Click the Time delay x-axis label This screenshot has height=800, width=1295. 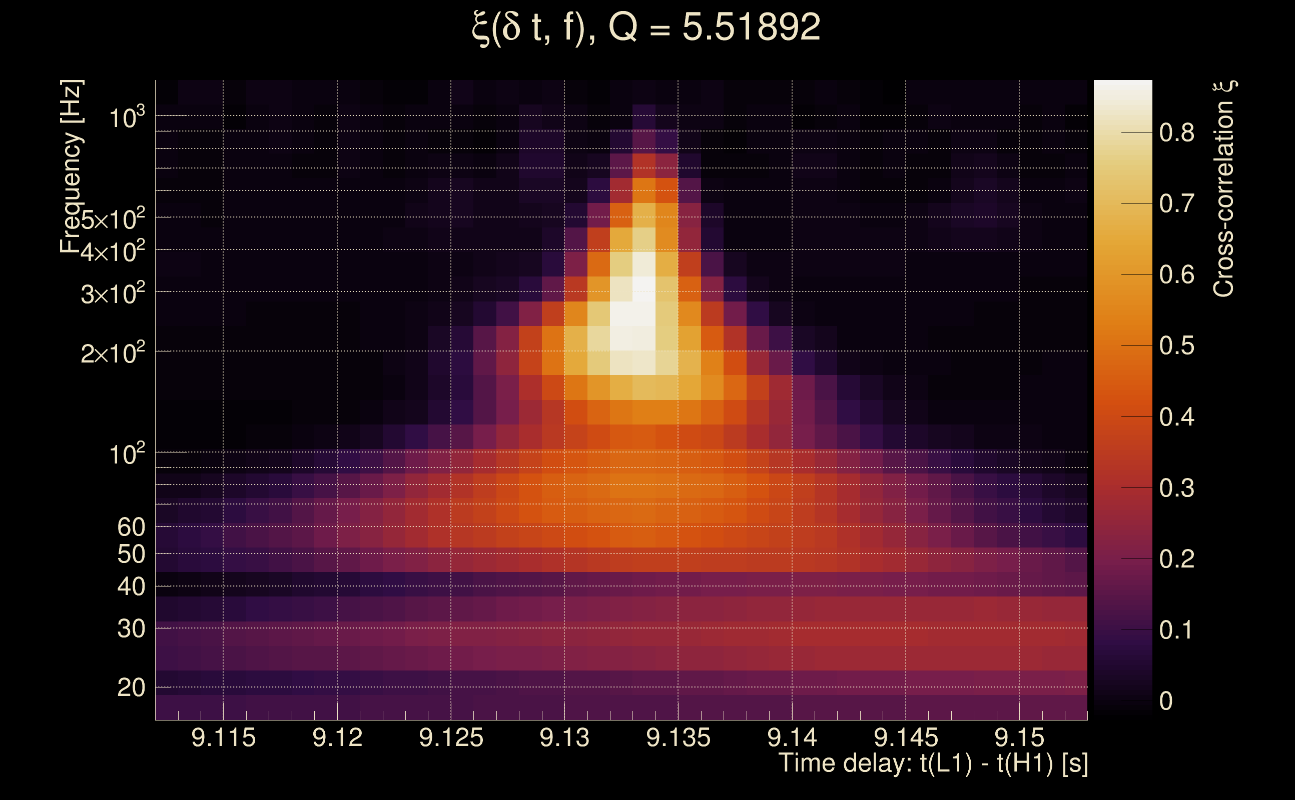pyautogui.click(x=933, y=763)
